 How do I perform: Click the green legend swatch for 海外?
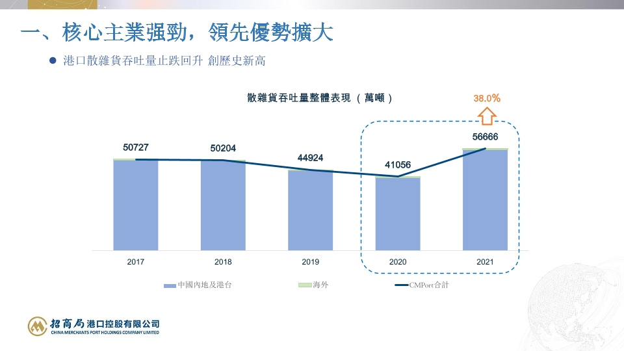point(305,285)
